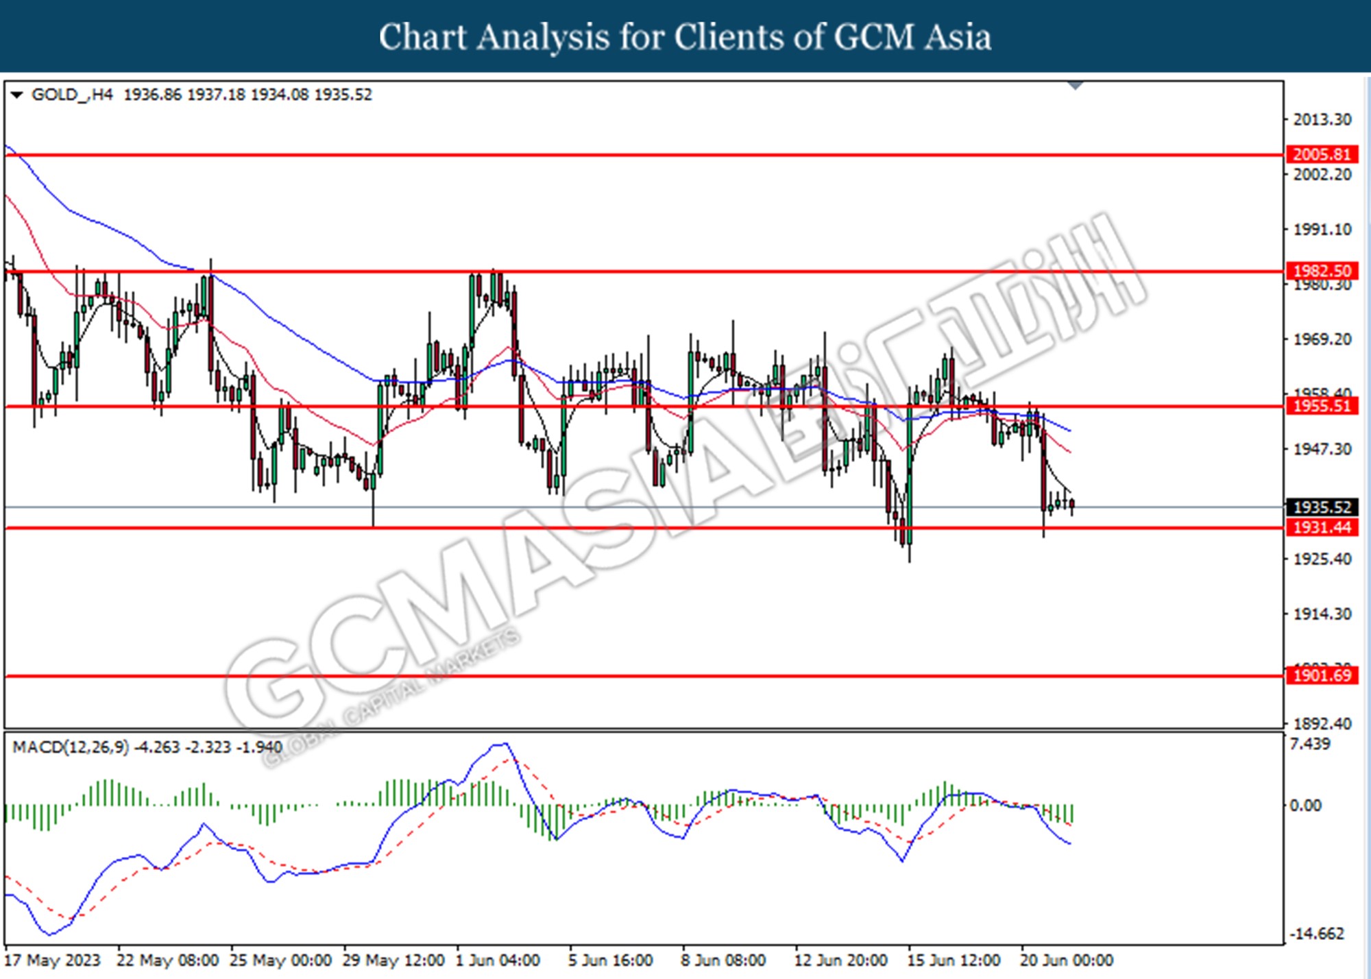This screenshot has height=979, width=1371.
Task: Click the 8 Jun 08:00 time label
Action: pyautogui.click(x=723, y=960)
